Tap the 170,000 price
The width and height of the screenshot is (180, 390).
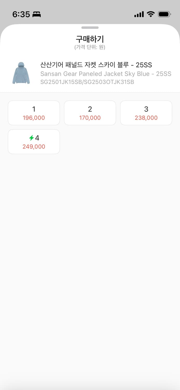coord(90,118)
